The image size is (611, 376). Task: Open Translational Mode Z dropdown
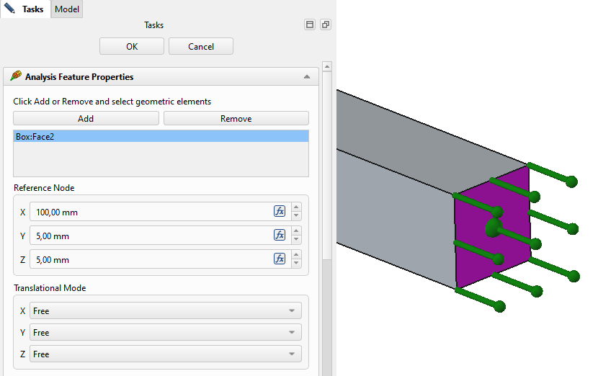165,354
